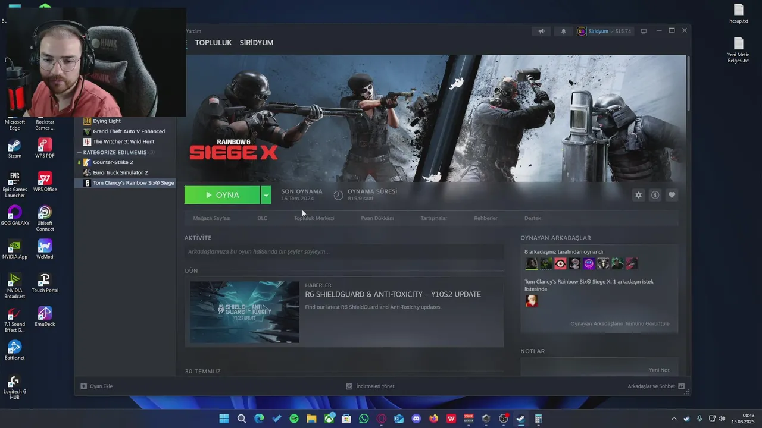Open wishlist friend's avatar
The image size is (762, 428).
531,301
